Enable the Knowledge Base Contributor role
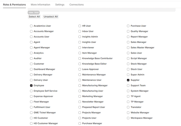The image size is (181, 126). 80,58
